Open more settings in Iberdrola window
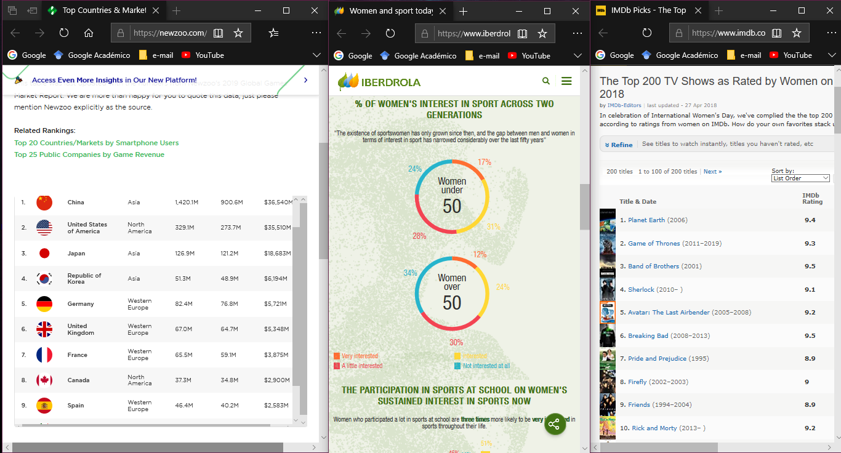The height and width of the screenshot is (453, 841). [576, 33]
